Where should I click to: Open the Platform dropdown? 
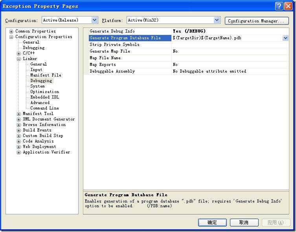pos(217,20)
